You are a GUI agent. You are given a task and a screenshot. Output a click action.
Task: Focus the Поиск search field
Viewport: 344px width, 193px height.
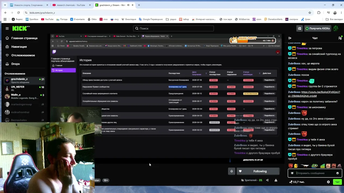pyautogui.click(x=173, y=28)
